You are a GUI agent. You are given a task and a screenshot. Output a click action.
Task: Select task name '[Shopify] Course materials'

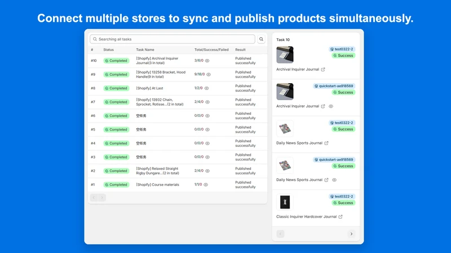[x=158, y=184]
